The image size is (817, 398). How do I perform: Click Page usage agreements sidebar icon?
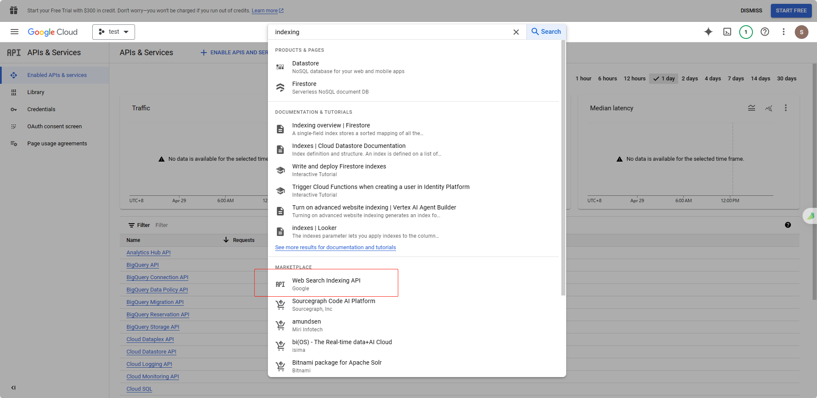14,144
